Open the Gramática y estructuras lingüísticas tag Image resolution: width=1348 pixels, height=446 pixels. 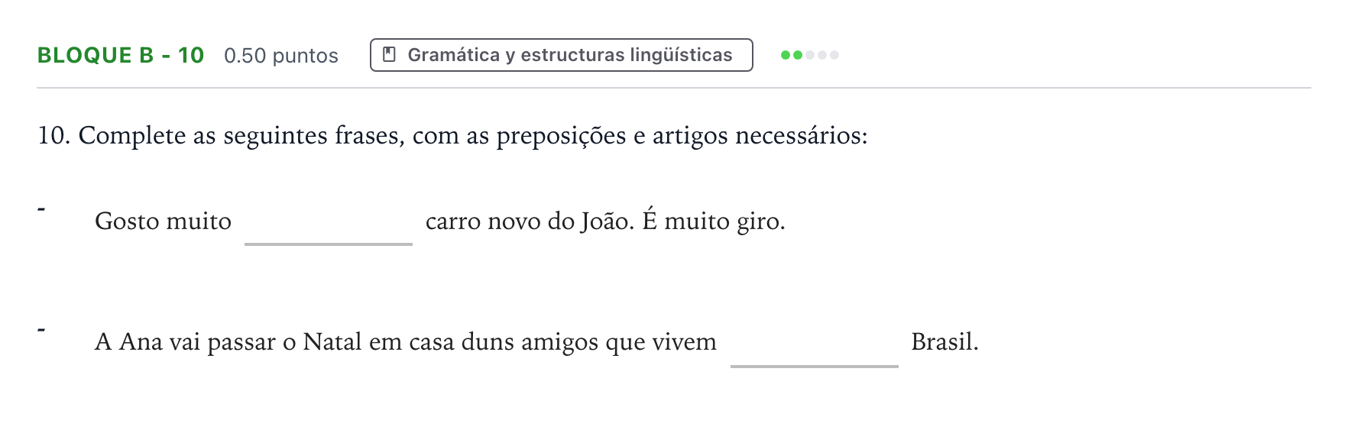pyautogui.click(x=562, y=55)
